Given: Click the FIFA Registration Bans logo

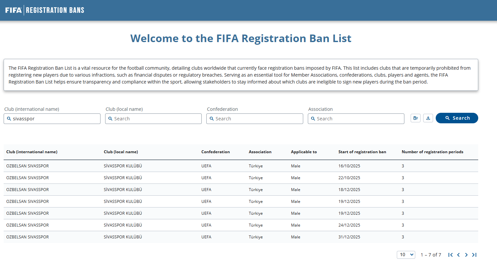Looking at the screenshot, I should (45, 10).
